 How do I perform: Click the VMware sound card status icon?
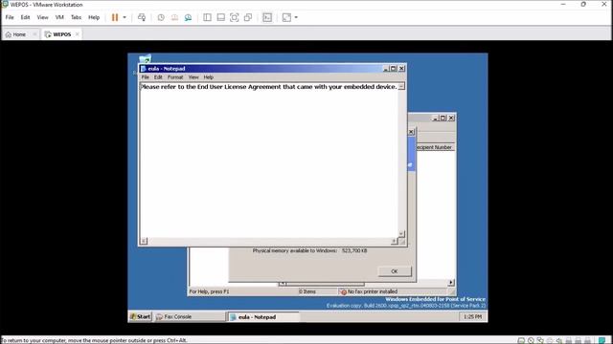pyautogui.click(x=559, y=340)
